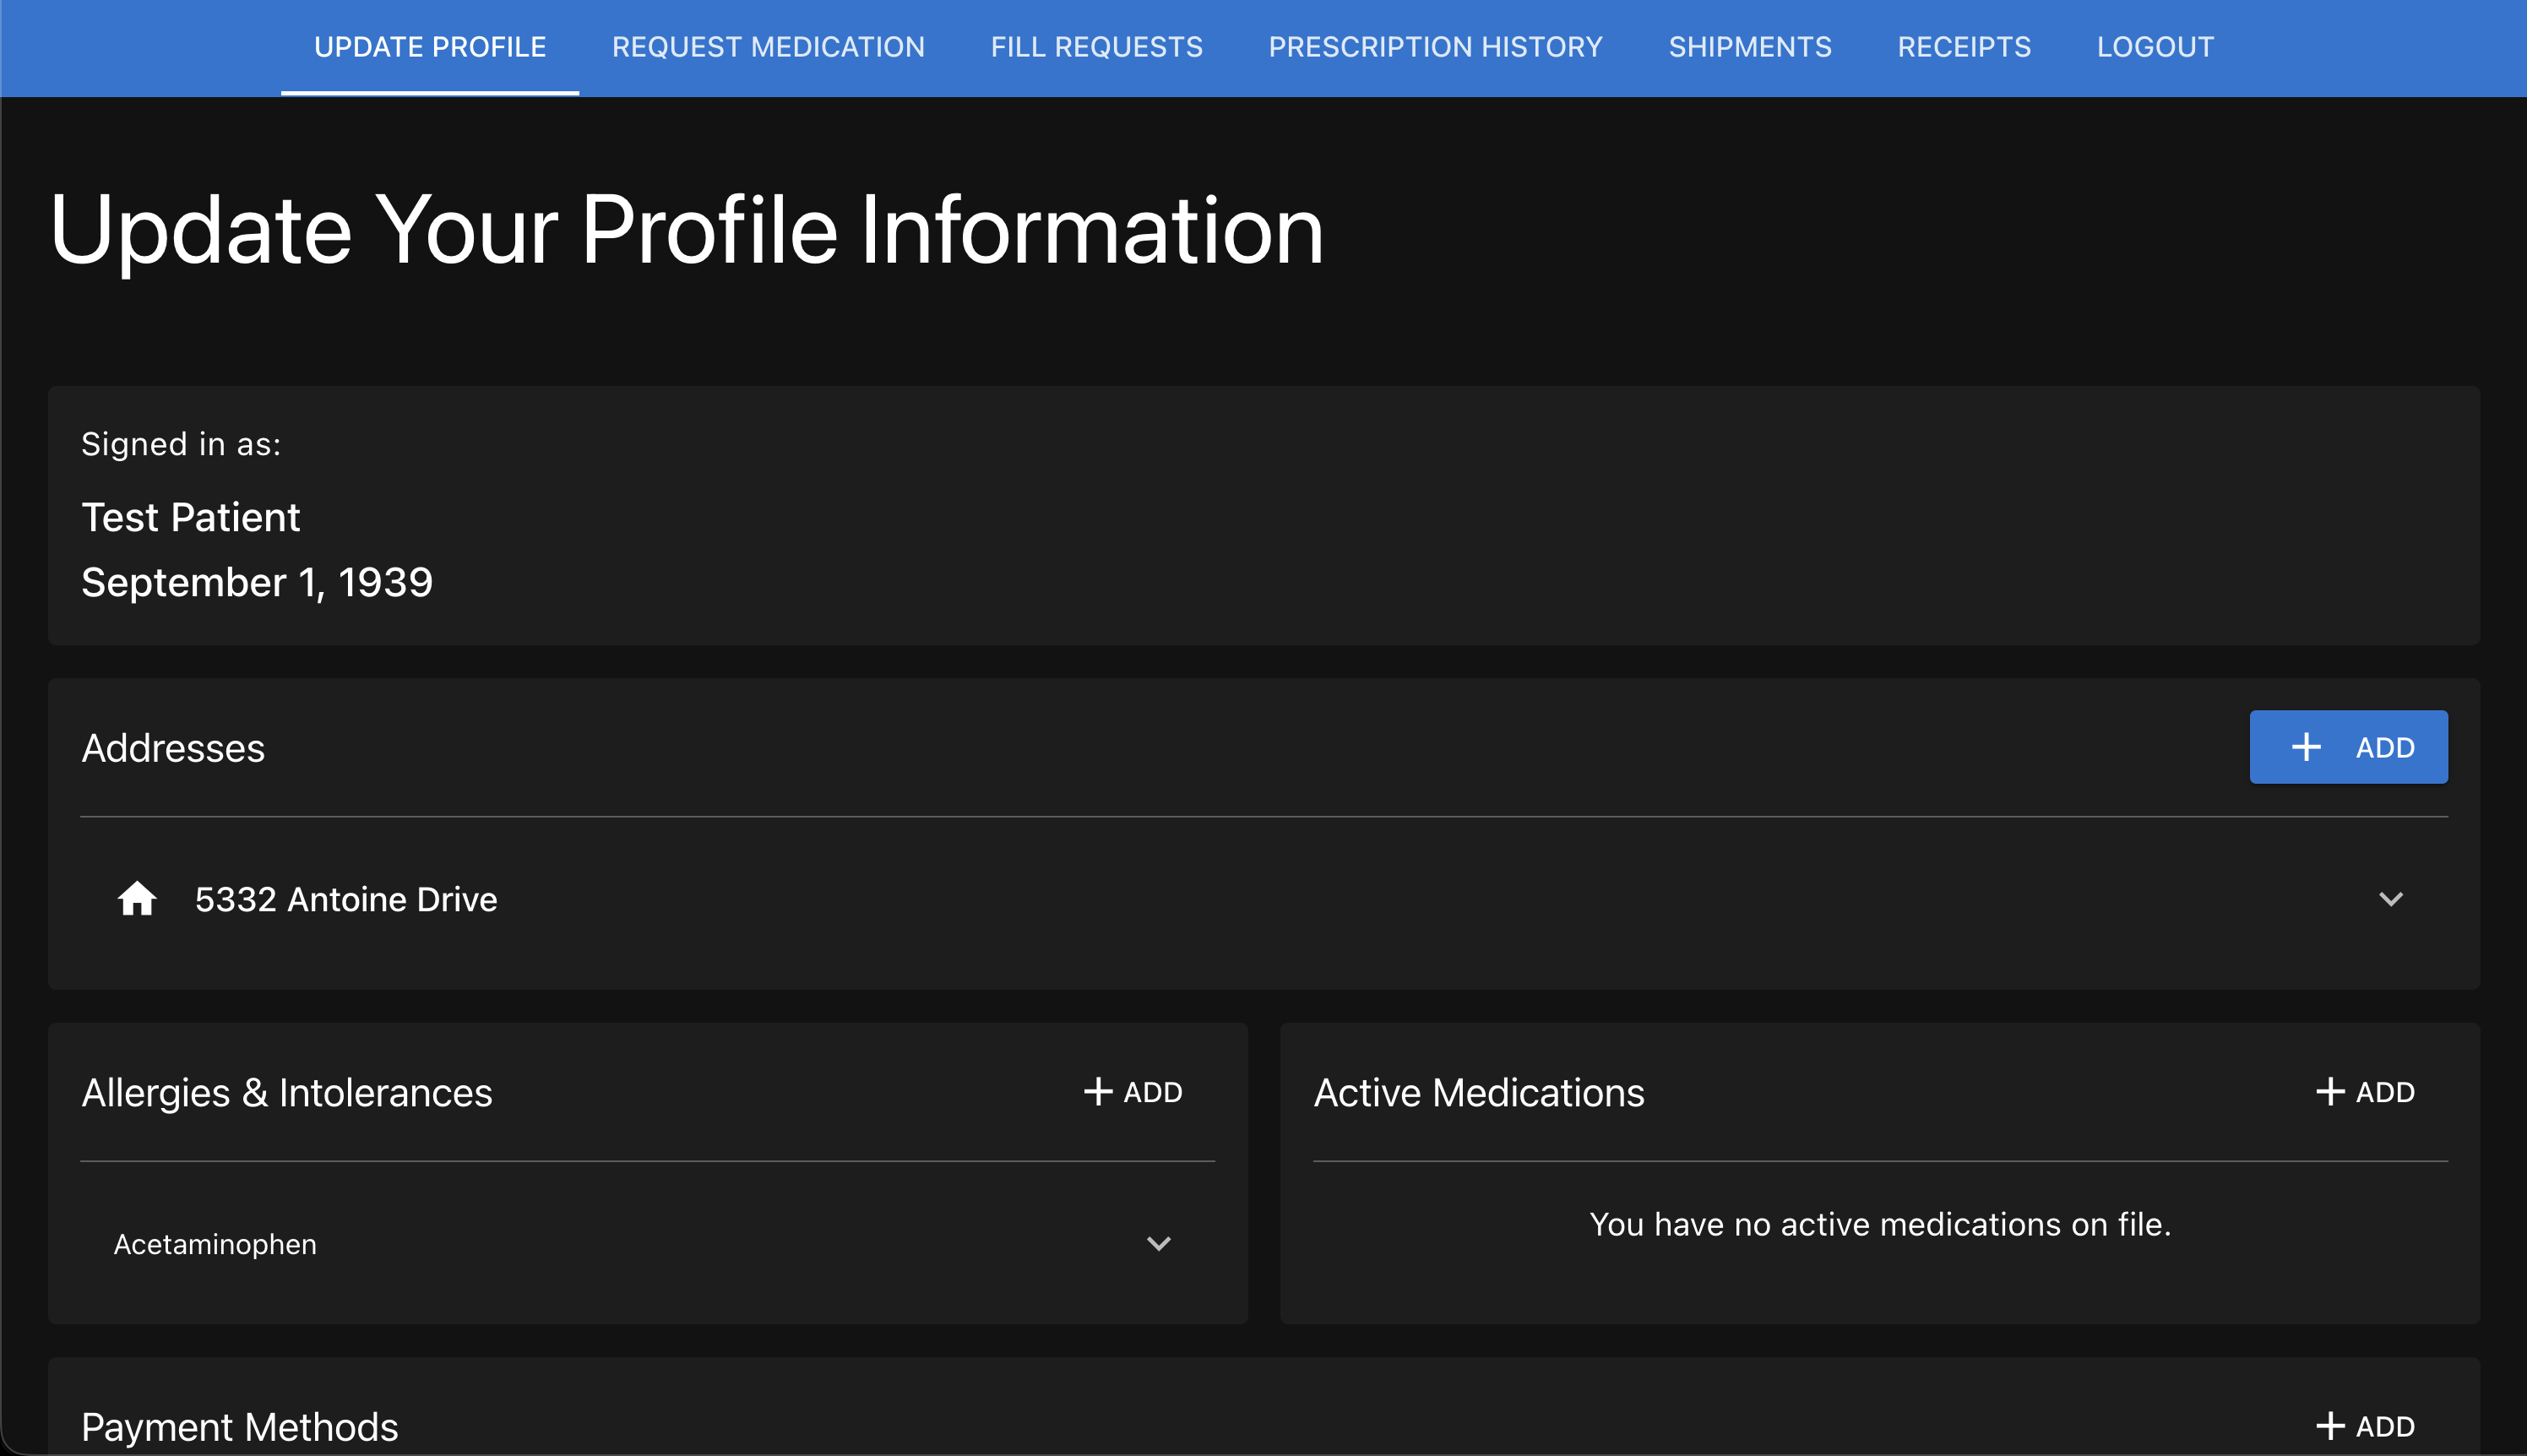
Task: Click the Update Your Profile Information title
Action: (687, 231)
